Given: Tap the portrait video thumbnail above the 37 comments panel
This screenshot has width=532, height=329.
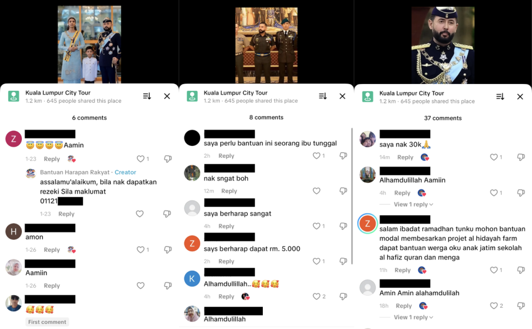Looking at the screenshot, I should tap(443, 45).
